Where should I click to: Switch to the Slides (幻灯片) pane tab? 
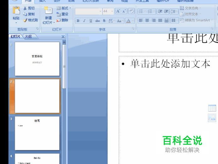(15, 37)
